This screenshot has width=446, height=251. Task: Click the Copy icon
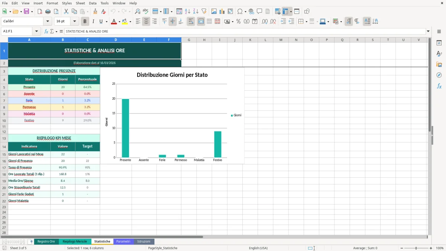tap(74, 12)
